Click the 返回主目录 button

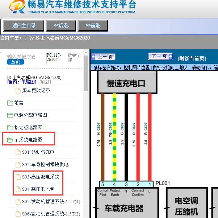click(24, 25)
